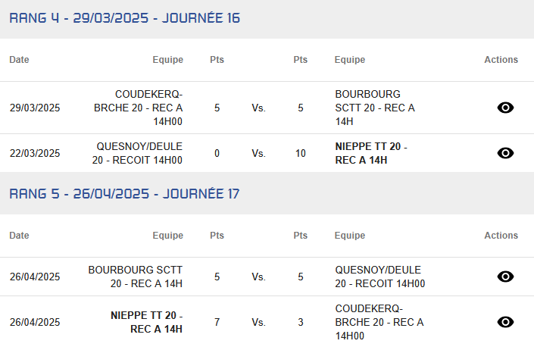Click bold NIEPPE TT 20 team in Journée 17
The image size is (534, 347).
pos(146,322)
